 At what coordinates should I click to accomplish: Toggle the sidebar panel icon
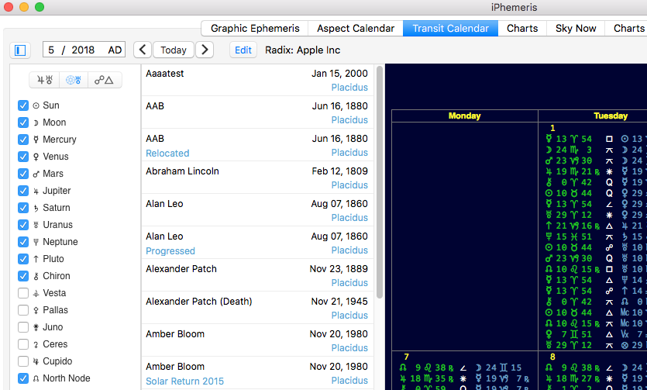(x=20, y=50)
